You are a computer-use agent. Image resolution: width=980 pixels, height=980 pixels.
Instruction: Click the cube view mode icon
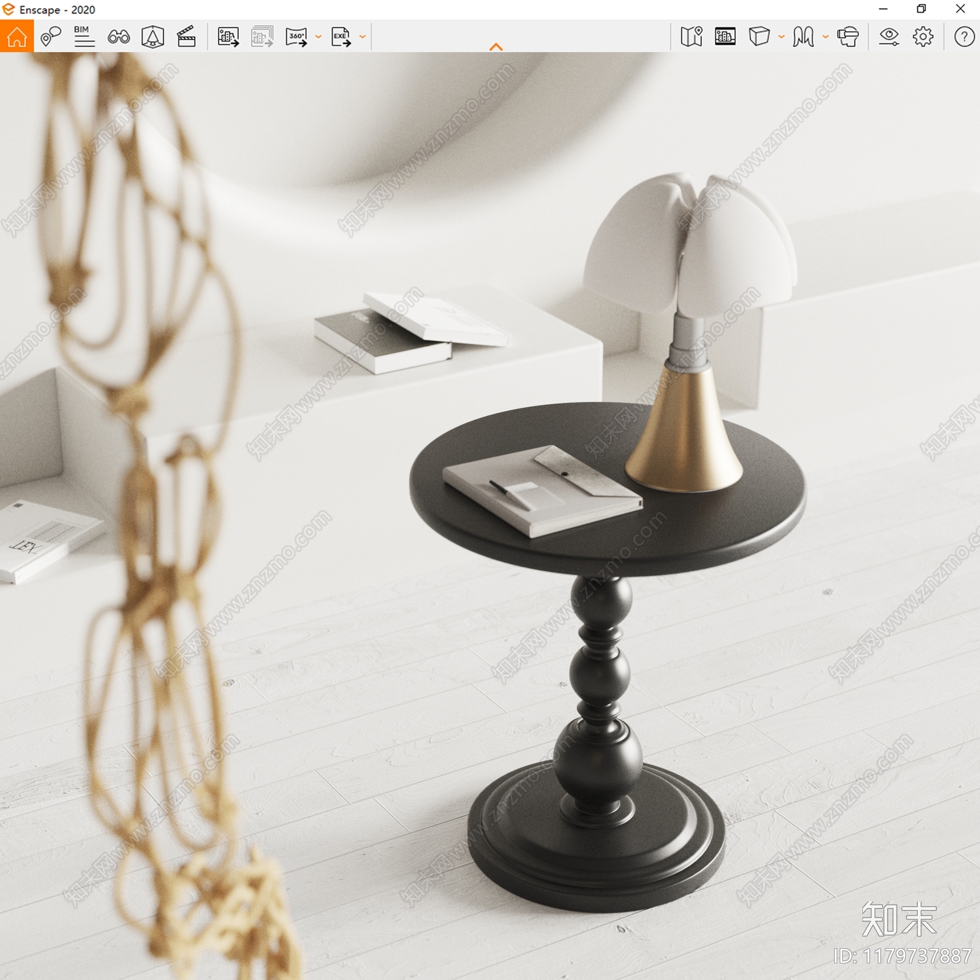(759, 37)
